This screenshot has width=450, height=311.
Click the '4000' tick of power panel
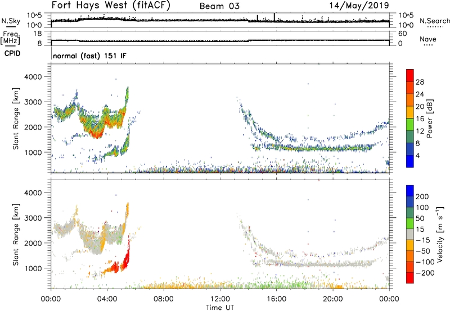33,77
